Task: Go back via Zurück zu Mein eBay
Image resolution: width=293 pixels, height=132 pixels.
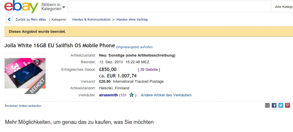Action: (x=31, y=19)
